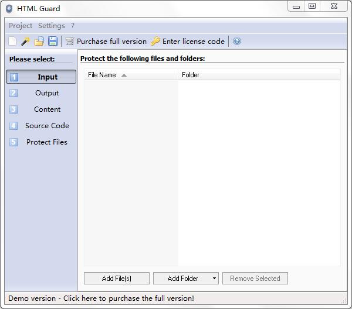Minimize the HTML Guard window
Viewport: 352px width, 309px height.
pyautogui.click(x=296, y=6)
